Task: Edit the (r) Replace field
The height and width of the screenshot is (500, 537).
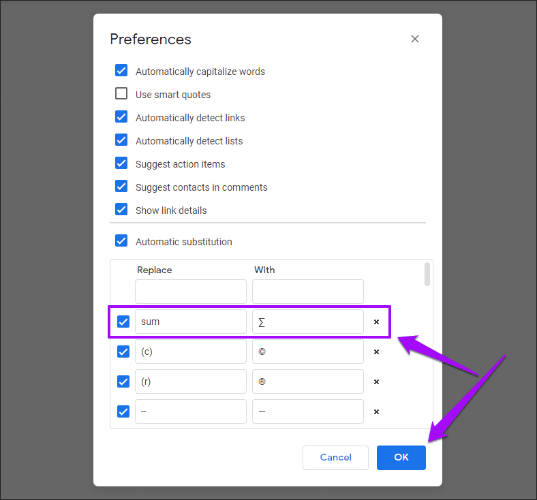Action: point(191,381)
